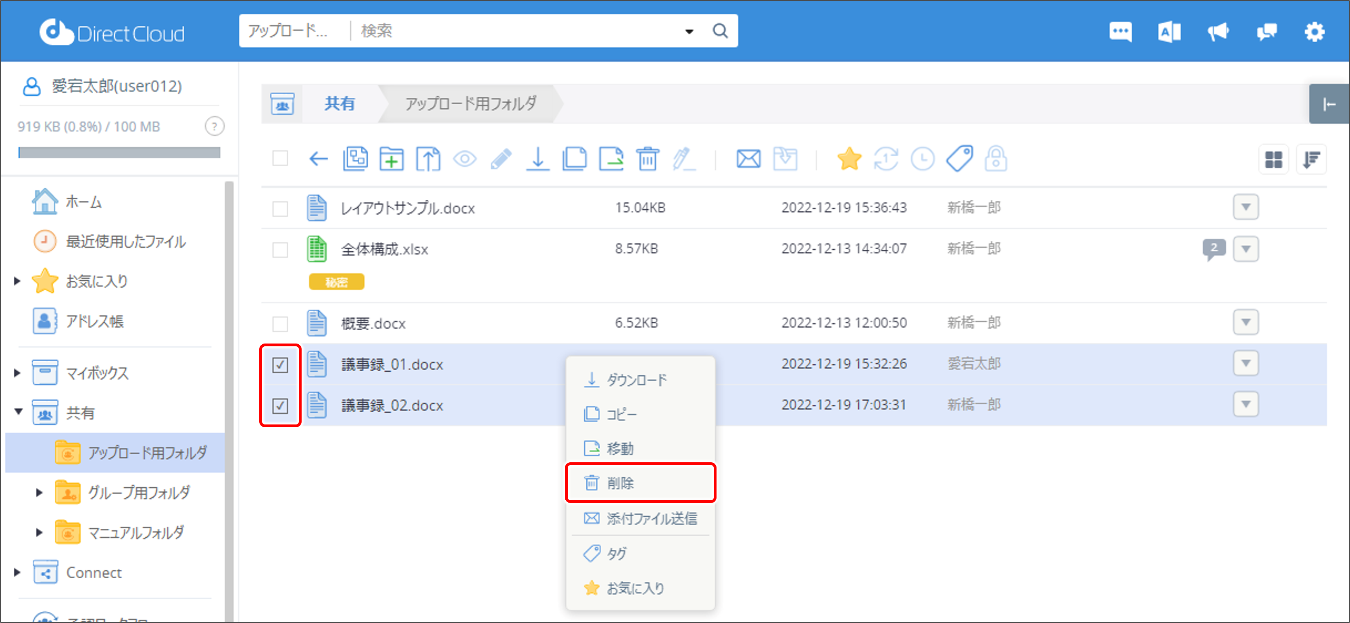1350x623 pixels.
Task: Open the dropdown for レイアウトサンプル.docx
Action: click(x=1247, y=207)
